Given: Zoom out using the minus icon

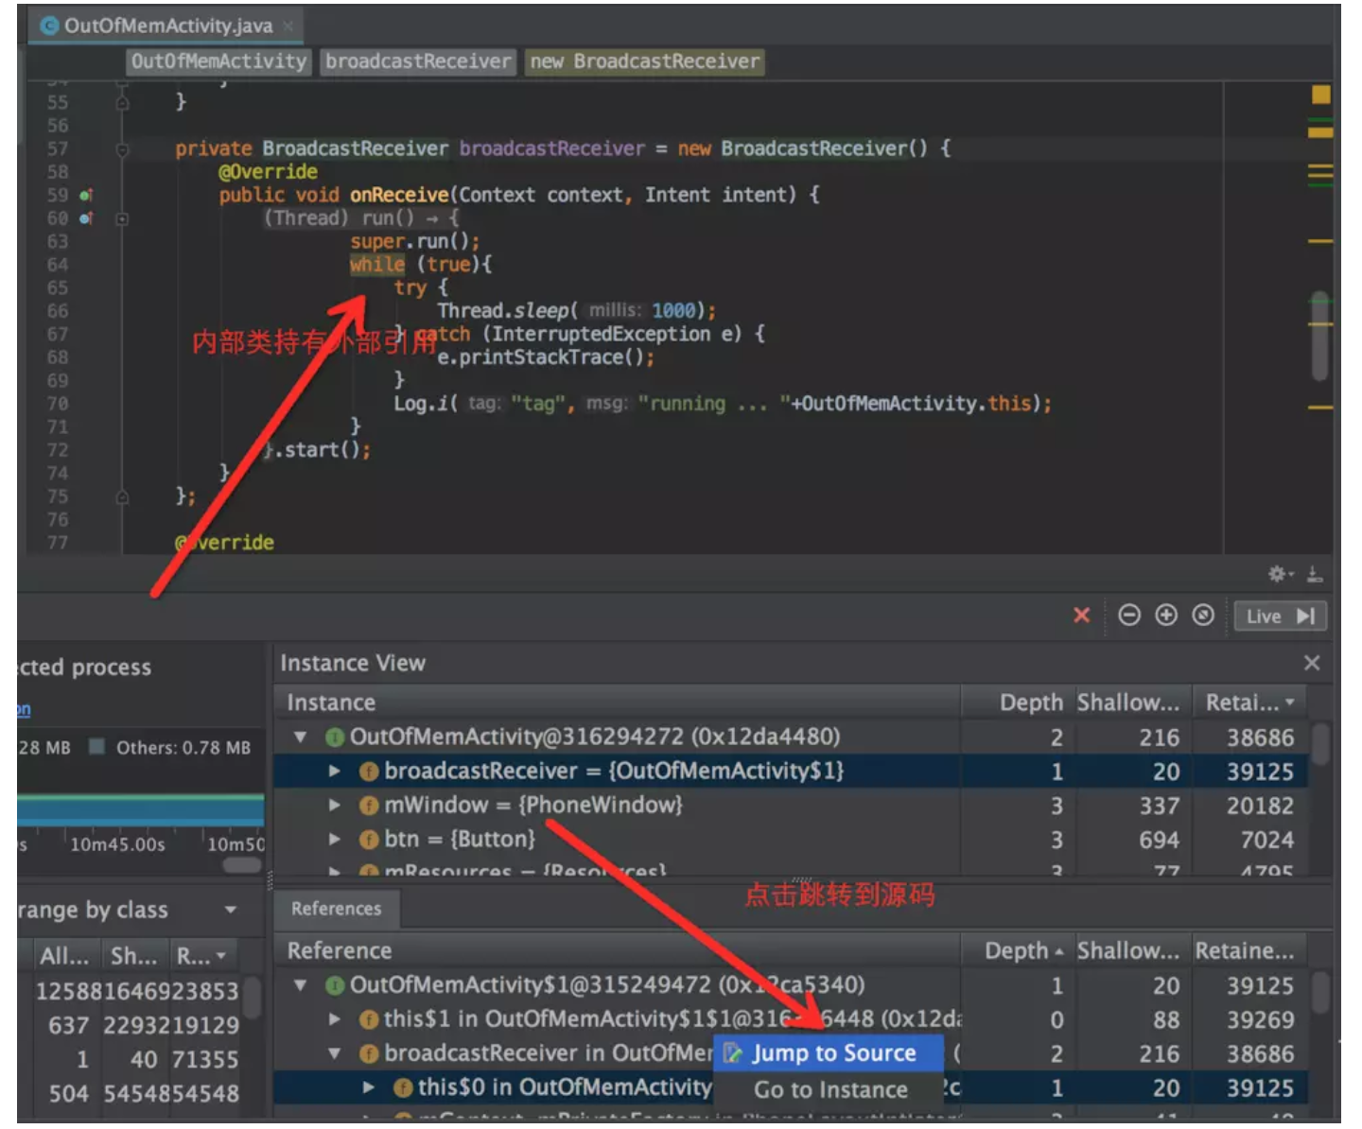Looking at the screenshot, I should (1131, 615).
